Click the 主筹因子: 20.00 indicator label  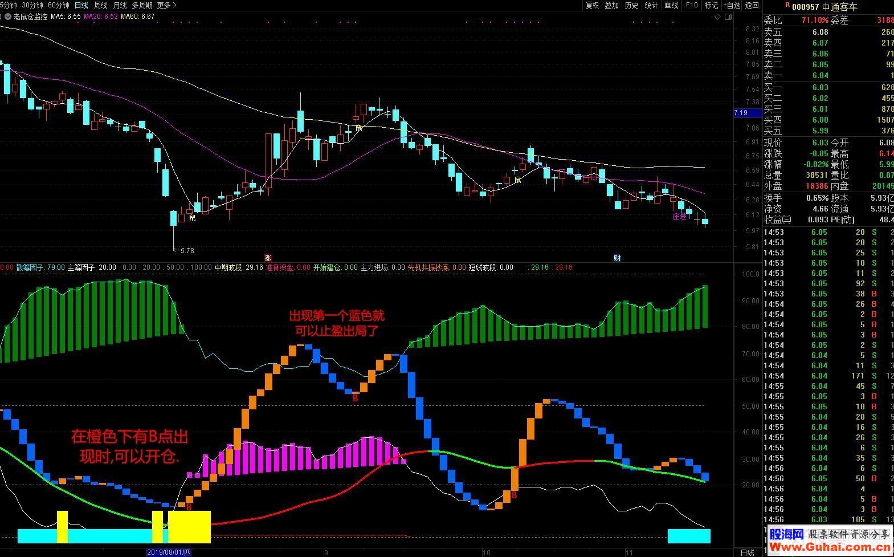pyautogui.click(x=92, y=267)
